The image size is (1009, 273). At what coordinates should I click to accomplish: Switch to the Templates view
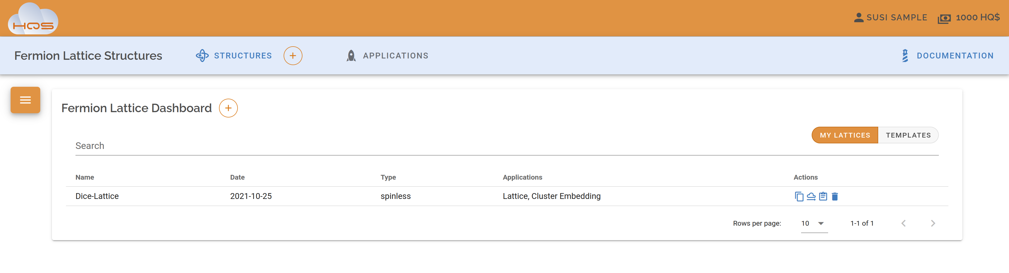tap(908, 135)
